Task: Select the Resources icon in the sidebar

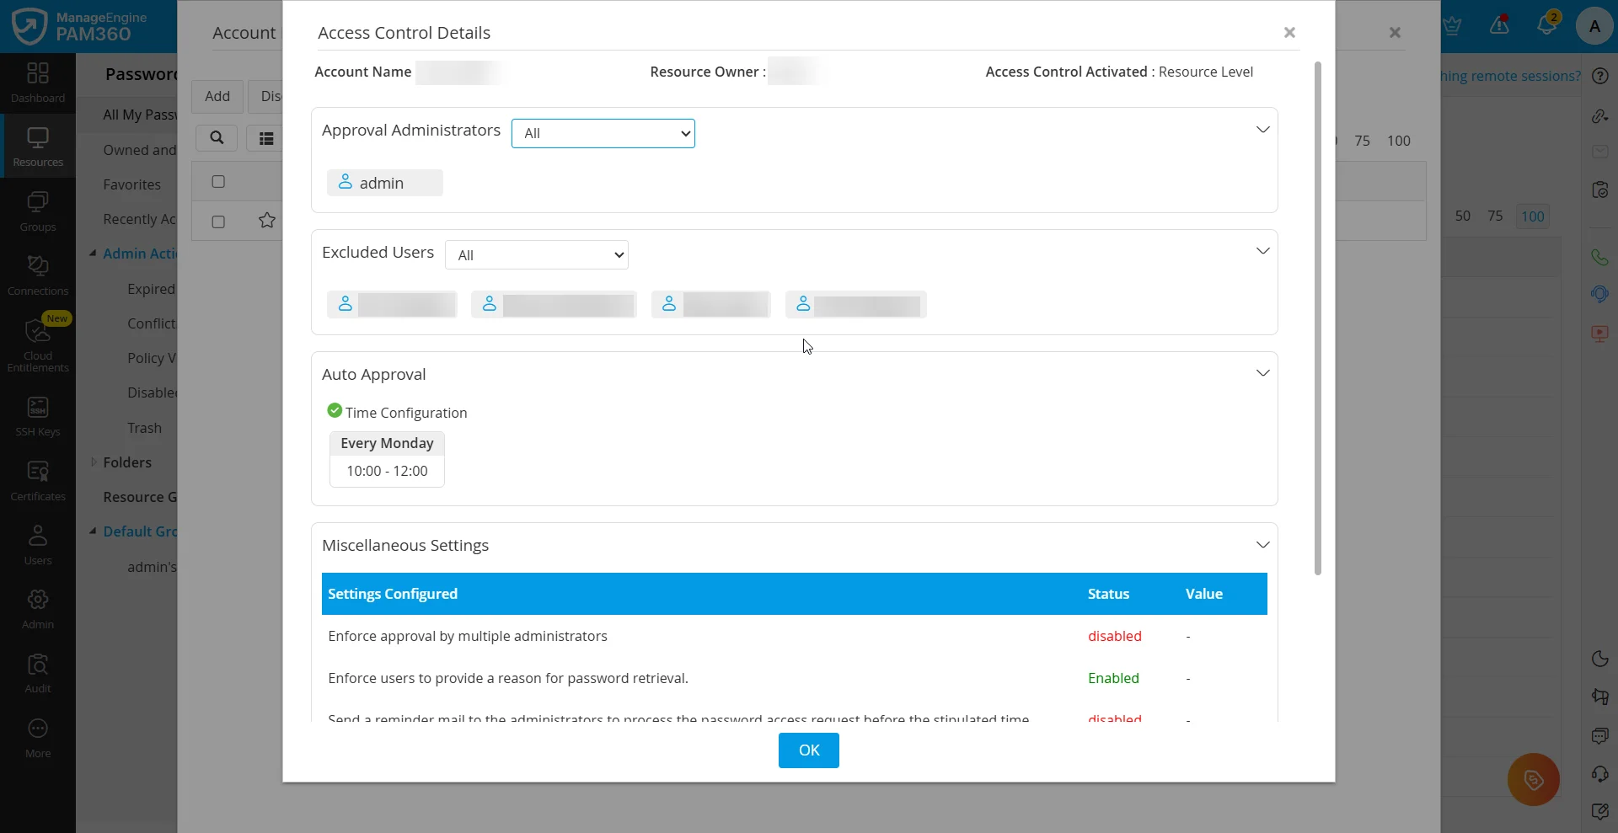Action: (x=37, y=146)
